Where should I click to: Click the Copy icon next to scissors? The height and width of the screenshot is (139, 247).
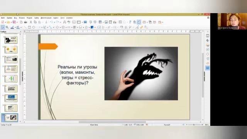(35, 22)
